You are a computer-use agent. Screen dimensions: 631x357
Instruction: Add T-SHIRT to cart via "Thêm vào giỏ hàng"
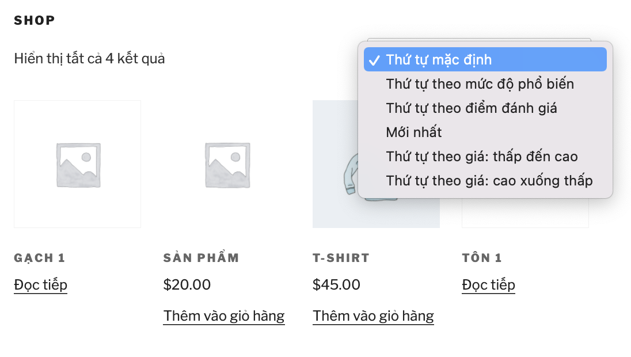(x=373, y=316)
